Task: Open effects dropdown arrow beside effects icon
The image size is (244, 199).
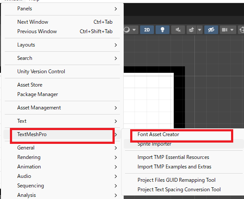Action: coord(200,30)
